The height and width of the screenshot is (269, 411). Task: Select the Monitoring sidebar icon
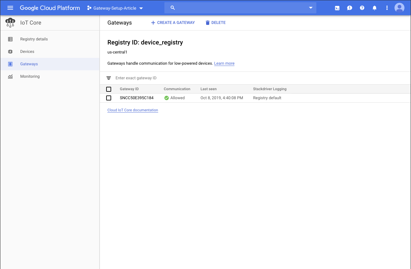pyautogui.click(x=10, y=76)
